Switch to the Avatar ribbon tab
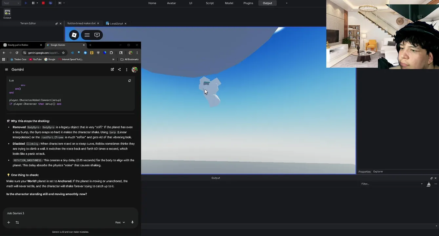The width and height of the screenshot is (439, 236). (171, 3)
